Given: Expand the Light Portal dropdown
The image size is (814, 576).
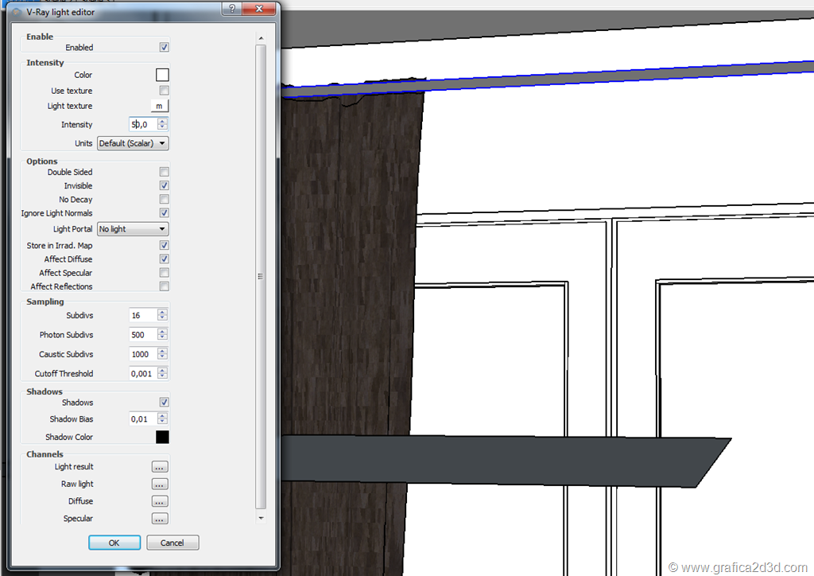Looking at the screenshot, I should click(133, 229).
